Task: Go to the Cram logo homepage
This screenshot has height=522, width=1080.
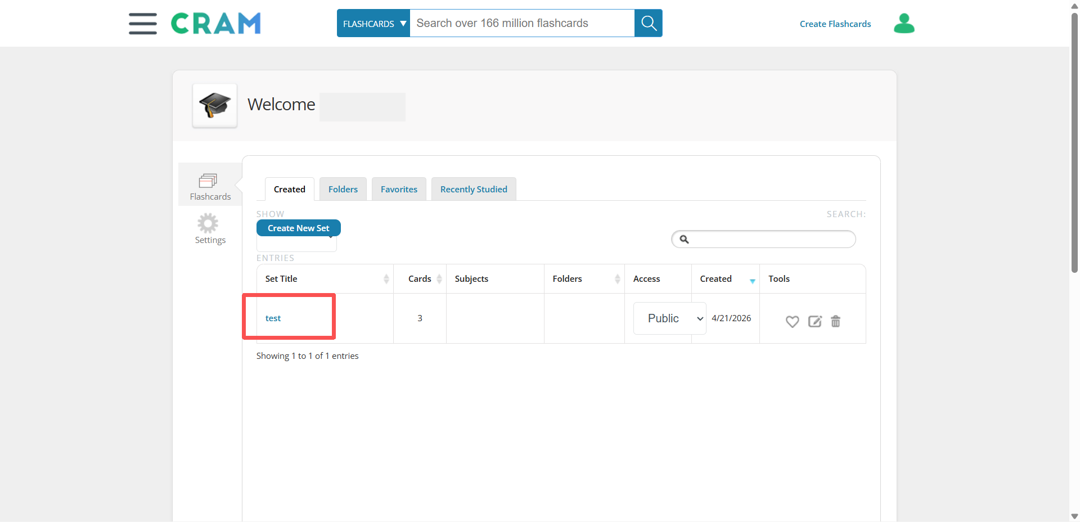Action: [216, 24]
